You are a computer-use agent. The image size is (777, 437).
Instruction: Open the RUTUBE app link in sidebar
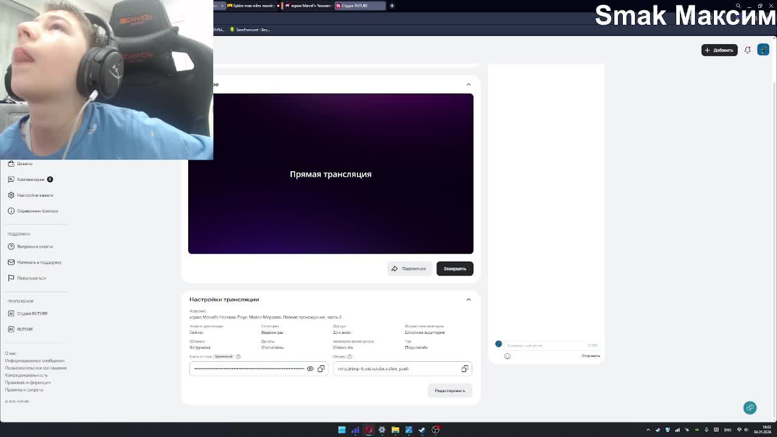25,329
